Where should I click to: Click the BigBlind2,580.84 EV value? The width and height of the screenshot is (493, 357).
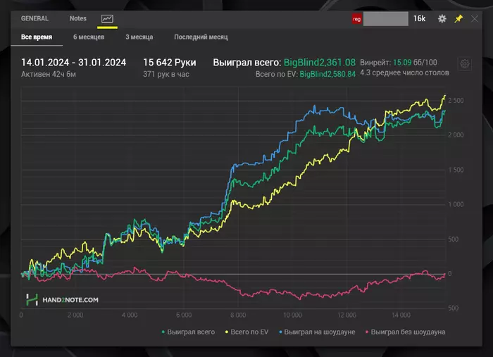pyautogui.click(x=327, y=74)
